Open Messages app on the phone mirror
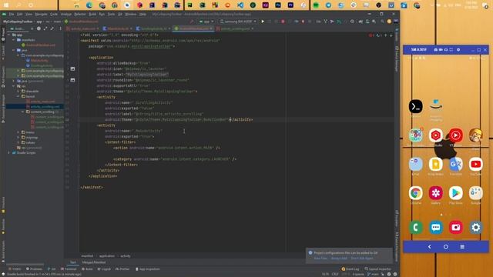 tap(436, 228)
